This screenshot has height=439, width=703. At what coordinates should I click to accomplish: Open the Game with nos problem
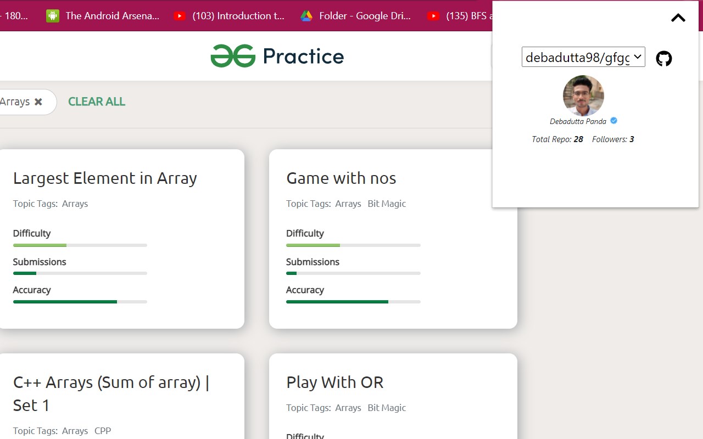coord(341,178)
